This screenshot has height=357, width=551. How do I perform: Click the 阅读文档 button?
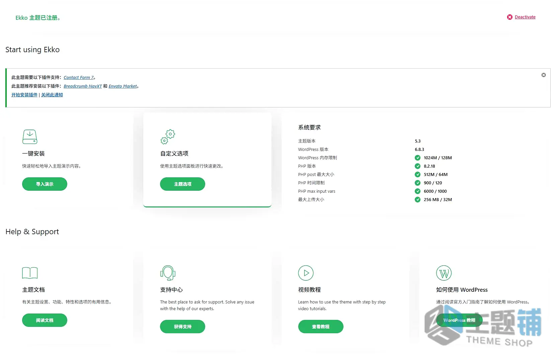point(45,320)
